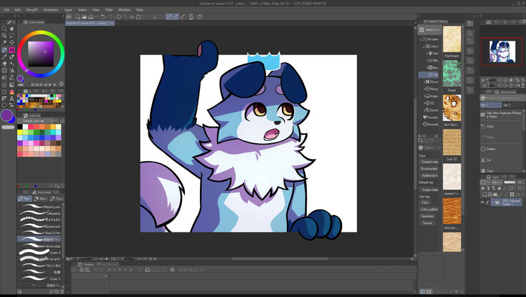Pick the black swatch in color set
The width and height of the screenshot is (526, 297).
20,126
